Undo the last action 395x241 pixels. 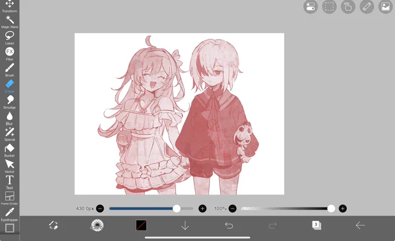click(x=229, y=225)
